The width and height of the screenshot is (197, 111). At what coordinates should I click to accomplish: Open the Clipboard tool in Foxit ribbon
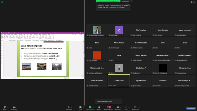10,37
